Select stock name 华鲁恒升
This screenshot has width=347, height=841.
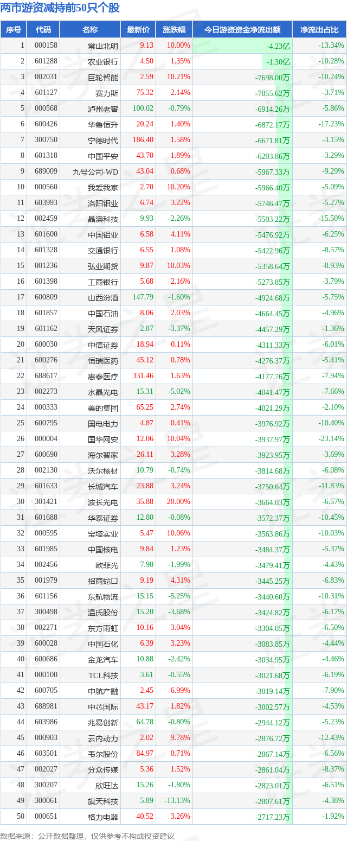click(103, 124)
